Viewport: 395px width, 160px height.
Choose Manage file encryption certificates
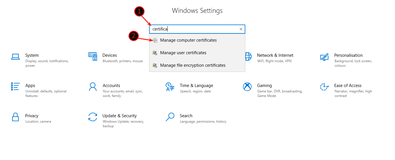point(193,65)
